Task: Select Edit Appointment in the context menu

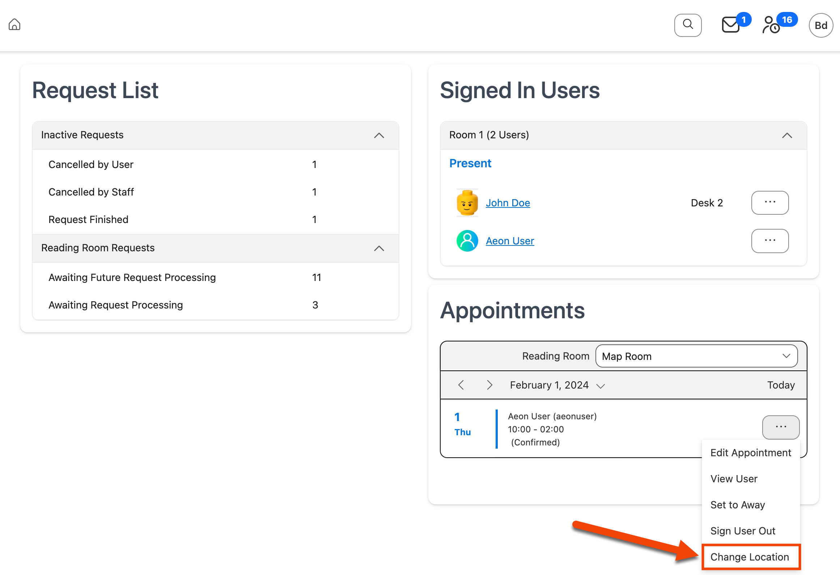Action: tap(751, 453)
